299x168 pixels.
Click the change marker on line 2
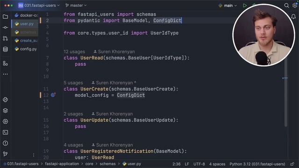41,21
